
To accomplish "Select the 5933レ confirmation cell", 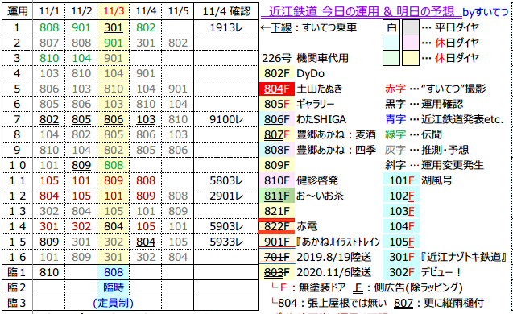I will [x=225, y=242].
